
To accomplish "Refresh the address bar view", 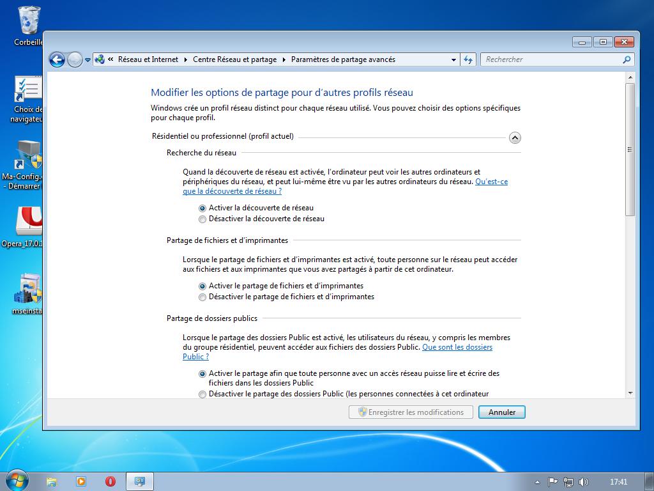I will (x=468, y=59).
